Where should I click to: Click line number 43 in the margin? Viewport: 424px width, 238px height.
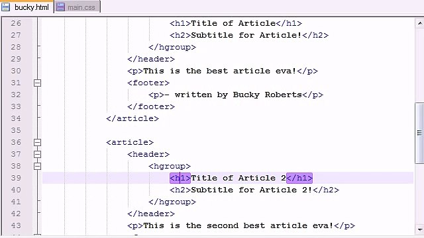(x=16, y=225)
